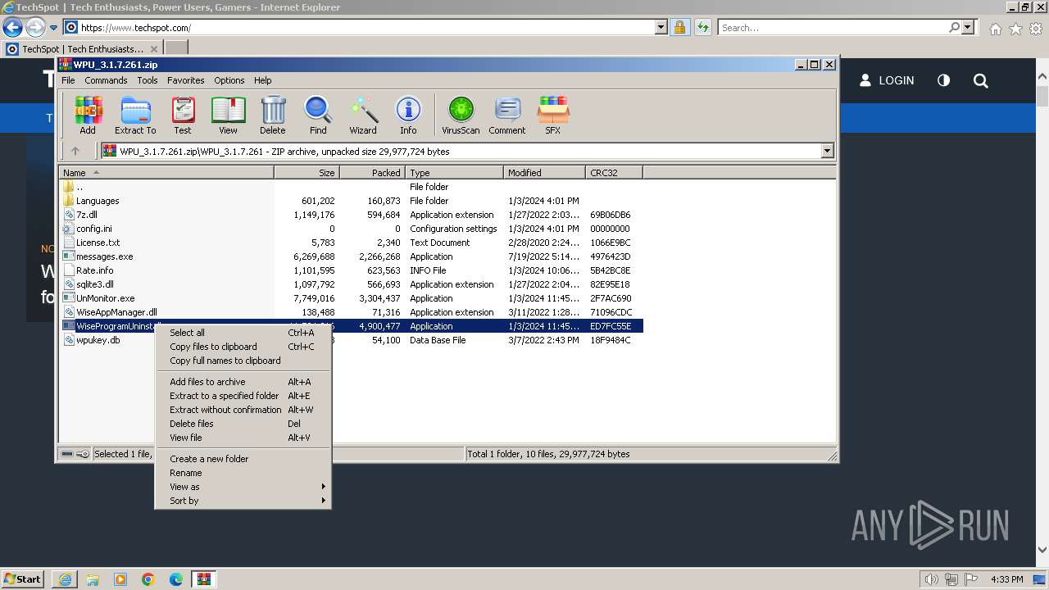Click the Comment toolbar icon
The image size is (1049, 590).
507,115
